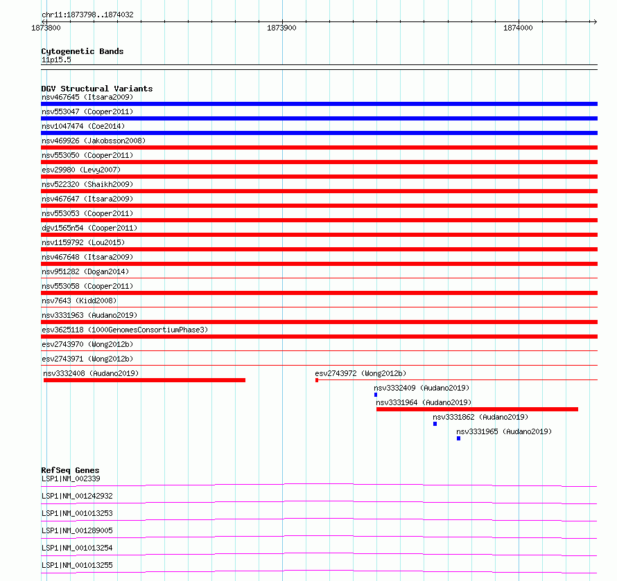Image resolution: width=617 pixels, height=581 pixels.
Task: Click the left arrow at ruler start
Action: [44, 21]
